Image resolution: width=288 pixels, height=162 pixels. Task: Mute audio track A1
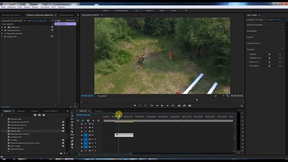pyautogui.click(x=92, y=139)
